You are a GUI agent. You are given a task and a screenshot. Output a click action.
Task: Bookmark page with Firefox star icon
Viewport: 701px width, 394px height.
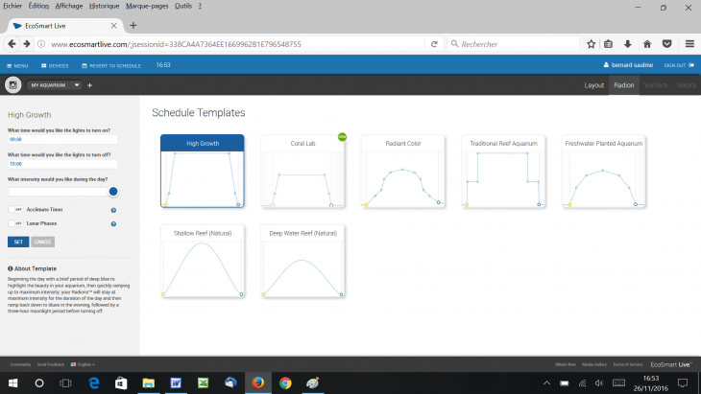pyautogui.click(x=592, y=43)
